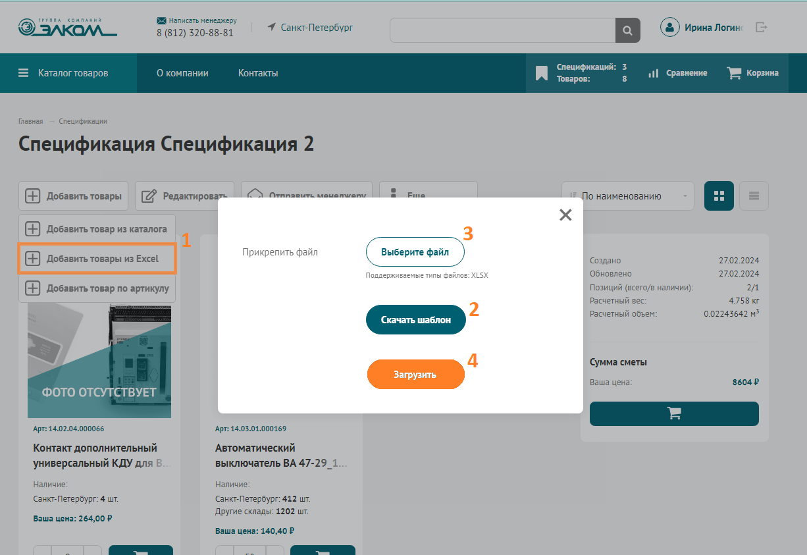The height and width of the screenshot is (555, 807).
Task: Click the search magnifier icon
Action: pos(627,30)
